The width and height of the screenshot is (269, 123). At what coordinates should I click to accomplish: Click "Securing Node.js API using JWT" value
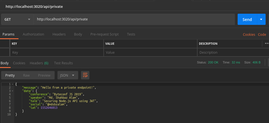coord(70,101)
